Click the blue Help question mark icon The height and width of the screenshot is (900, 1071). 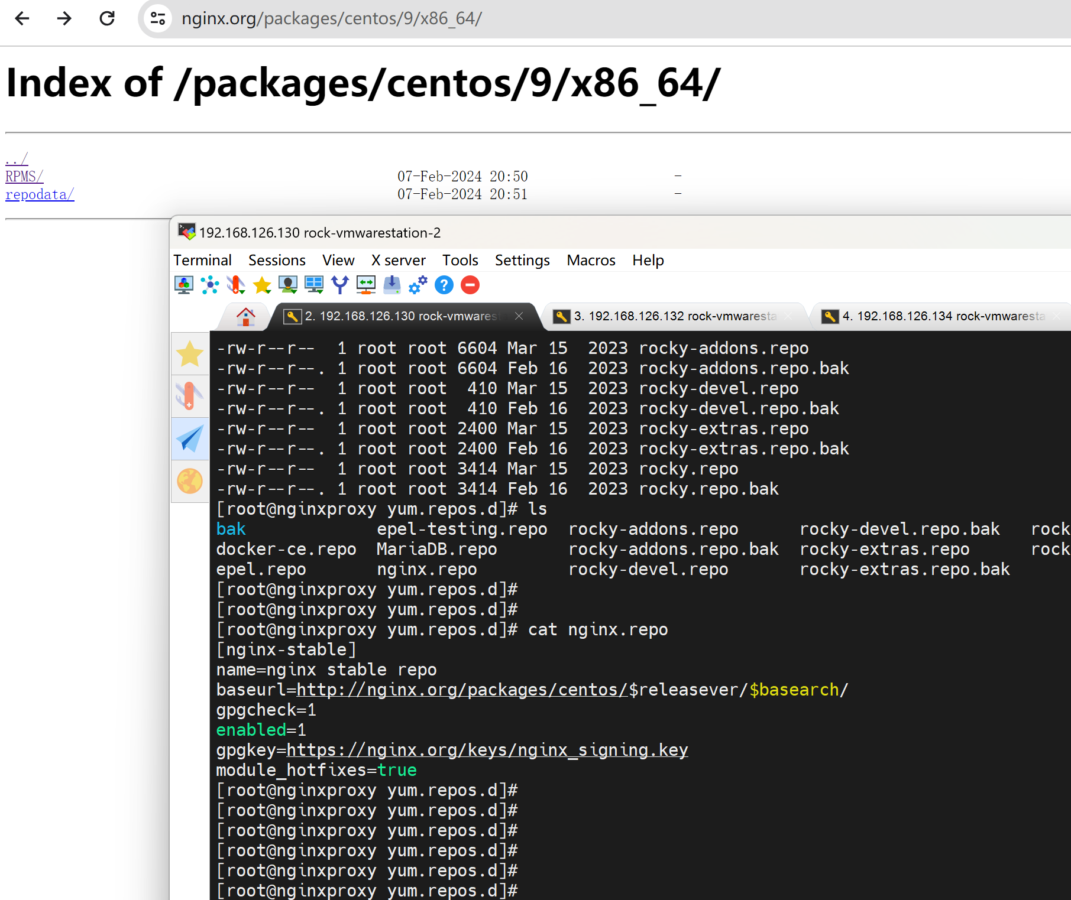pos(444,285)
